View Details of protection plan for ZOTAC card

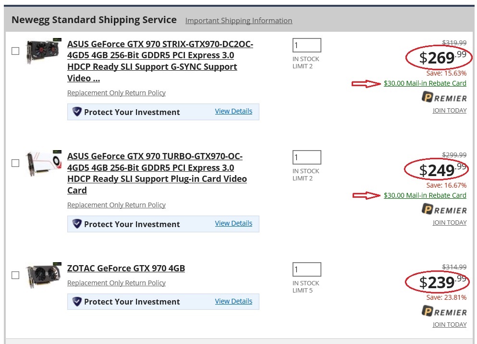[x=233, y=301]
